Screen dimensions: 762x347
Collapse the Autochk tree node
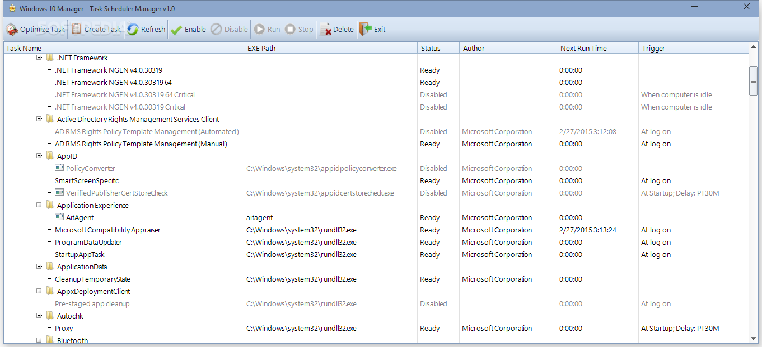(39, 316)
